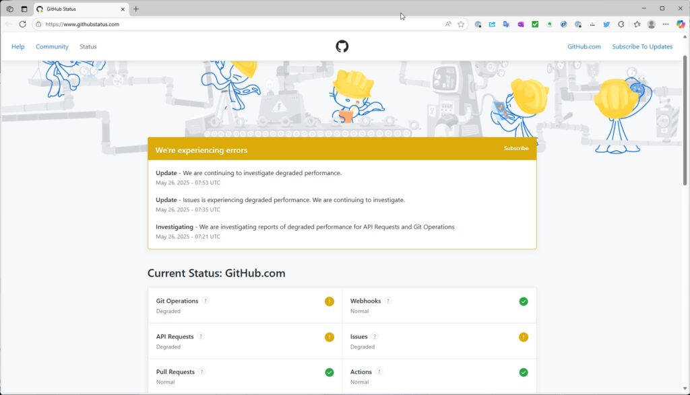
Task: Open a new browser tab
Action: pyautogui.click(x=135, y=9)
